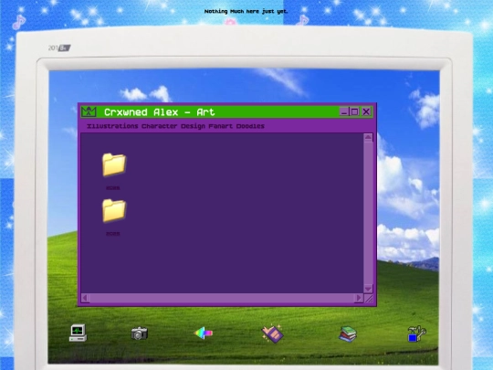
Task: Click the 'Crxwned Alex - Art' title text
Action: point(160,112)
